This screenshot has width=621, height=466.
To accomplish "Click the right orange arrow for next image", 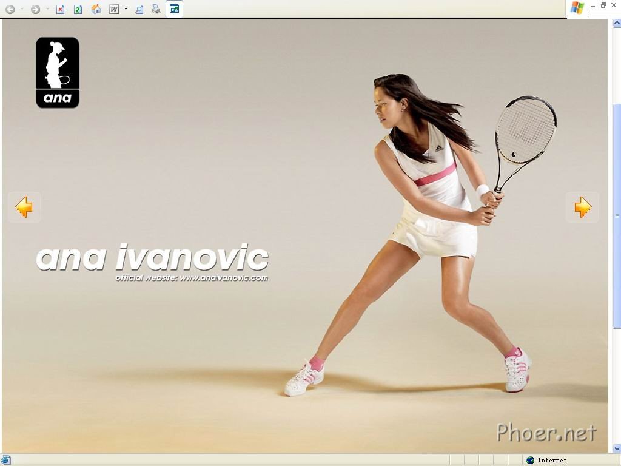I will (x=583, y=207).
